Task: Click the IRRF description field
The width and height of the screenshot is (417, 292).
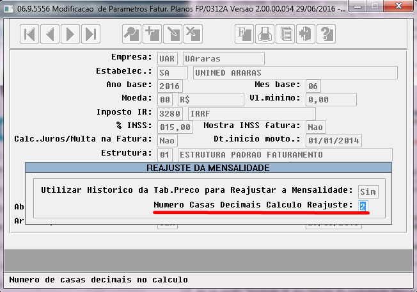Action: click(252, 113)
